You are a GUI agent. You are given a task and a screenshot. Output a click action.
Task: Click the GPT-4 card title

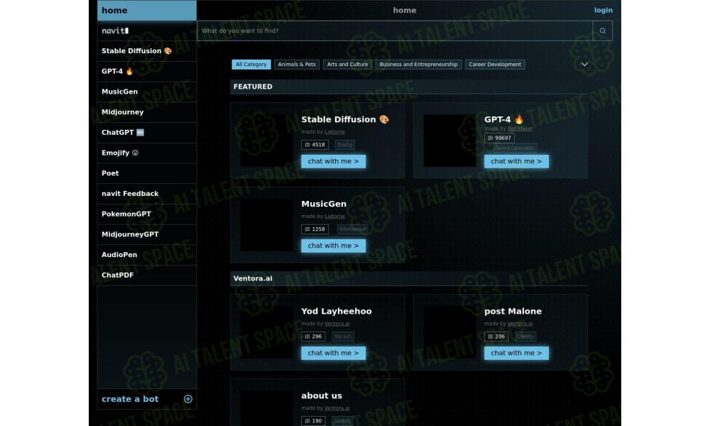pos(504,119)
